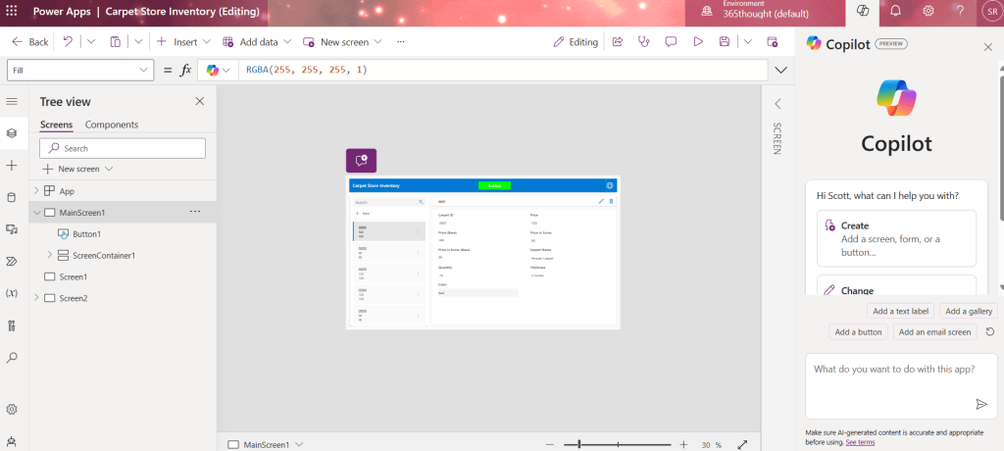Click the Add a gallery suggestion
The image size is (1004, 451).
pos(969,311)
